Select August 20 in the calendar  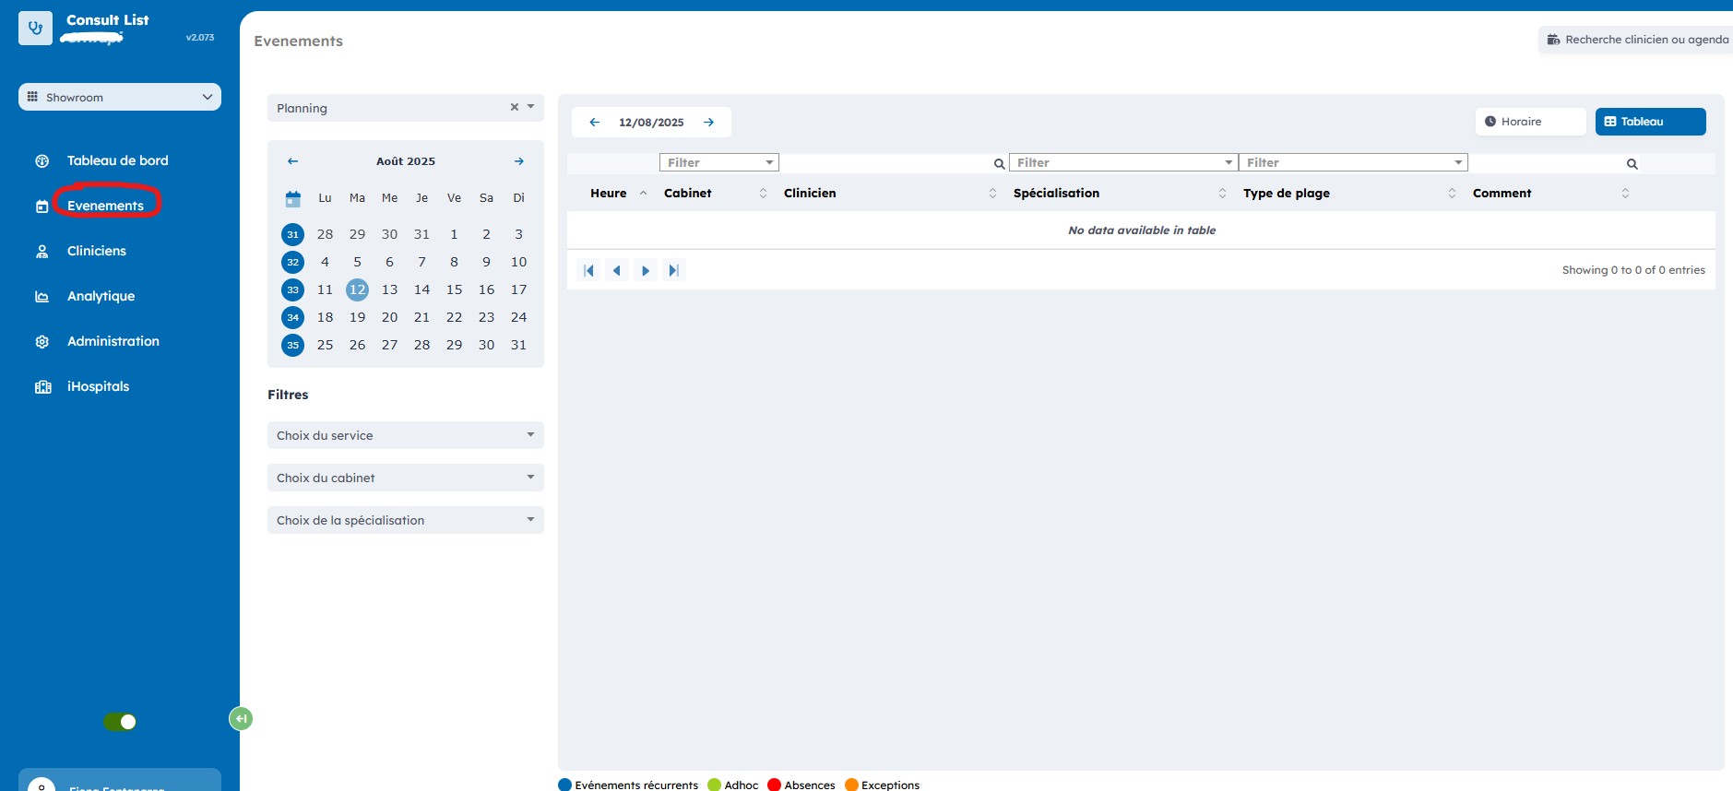(x=389, y=317)
